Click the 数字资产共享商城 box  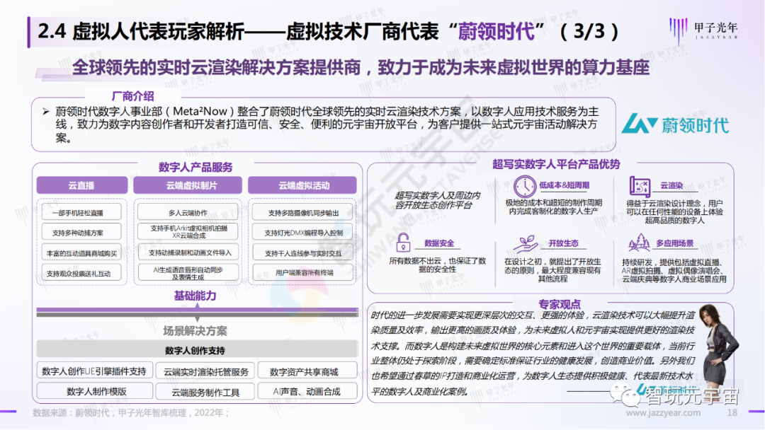(x=307, y=371)
